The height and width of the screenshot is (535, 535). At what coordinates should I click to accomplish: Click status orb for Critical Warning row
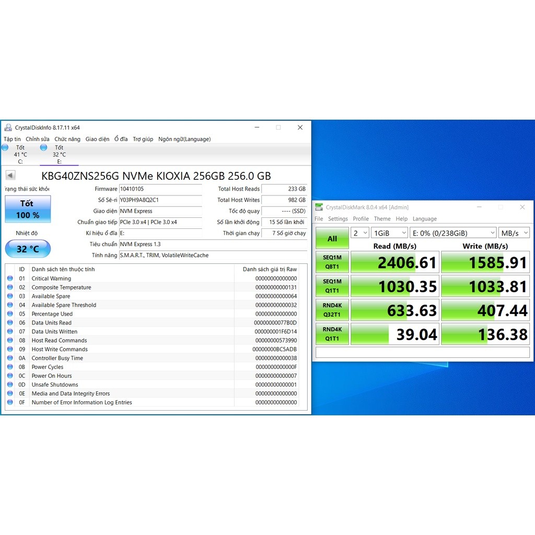(10, 278)
